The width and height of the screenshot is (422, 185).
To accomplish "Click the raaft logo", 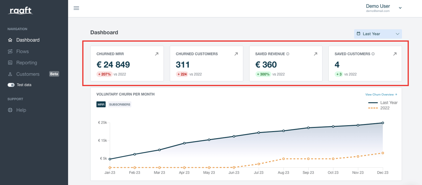I will click(x=20, y=10).
